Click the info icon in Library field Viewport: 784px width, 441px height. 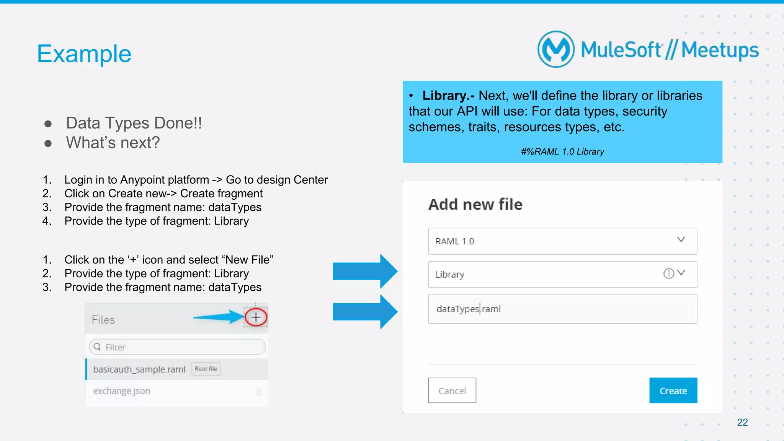point(668,273)
